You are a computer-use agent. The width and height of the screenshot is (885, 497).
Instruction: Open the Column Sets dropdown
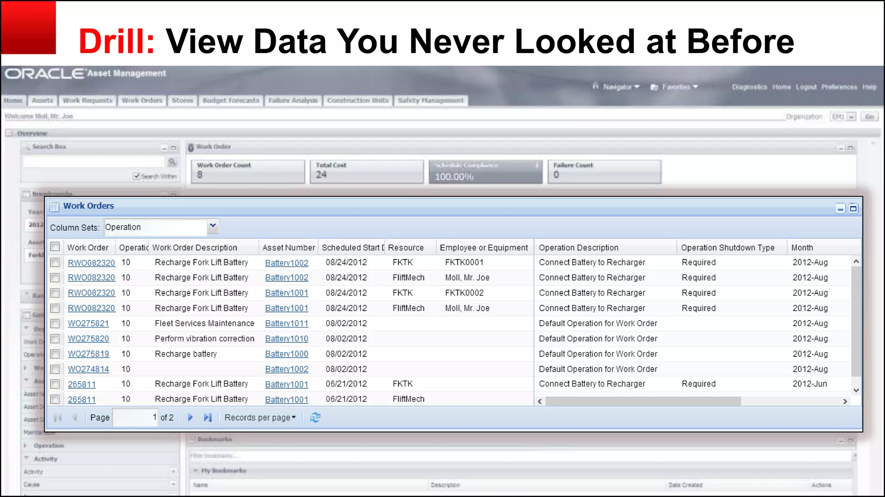213,226
